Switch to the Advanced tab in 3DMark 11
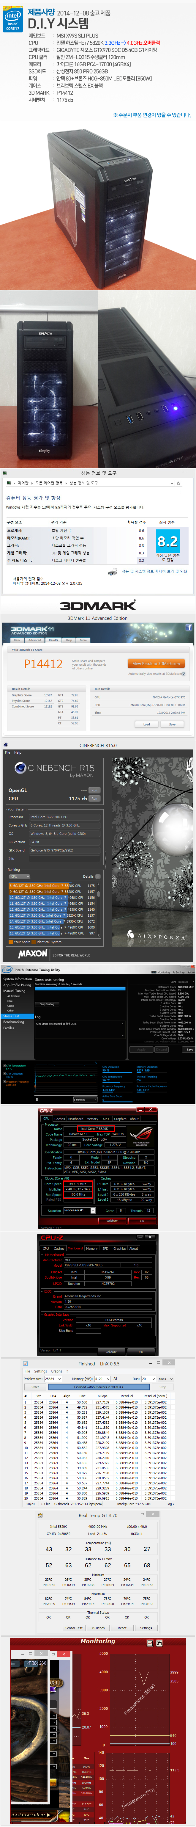The image size is (196, 1827). [35, 640]
